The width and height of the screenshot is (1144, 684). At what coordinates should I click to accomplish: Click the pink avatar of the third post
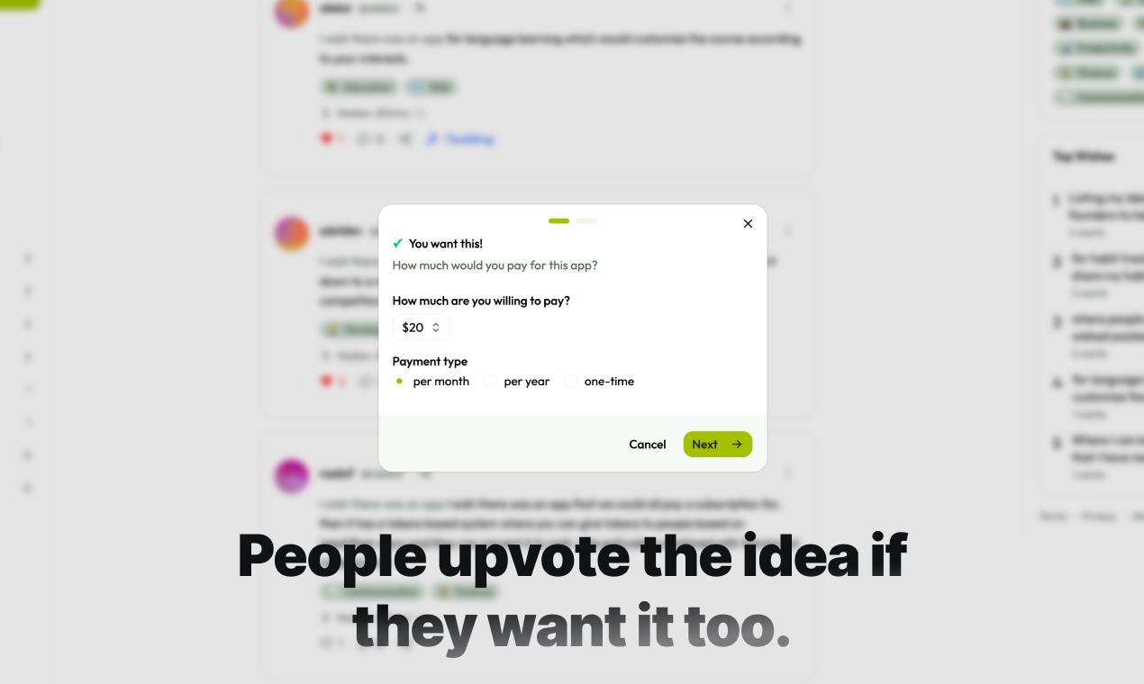tap(292, 475)
